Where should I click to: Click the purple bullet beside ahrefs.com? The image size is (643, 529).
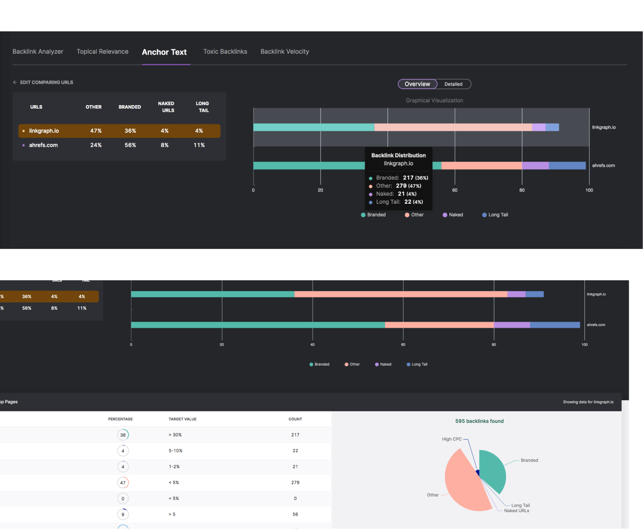[24, 145]
